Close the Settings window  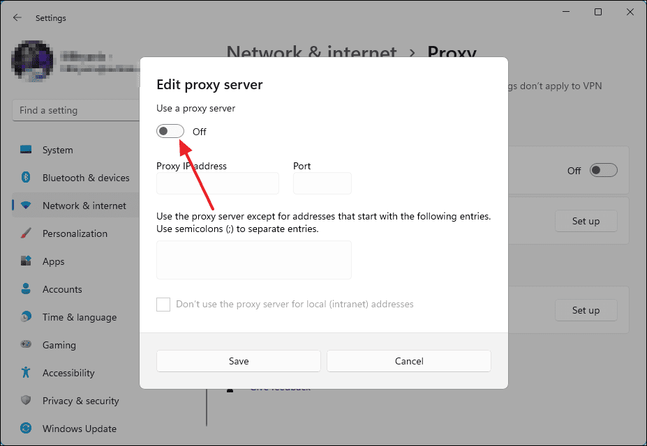(630, 12)
